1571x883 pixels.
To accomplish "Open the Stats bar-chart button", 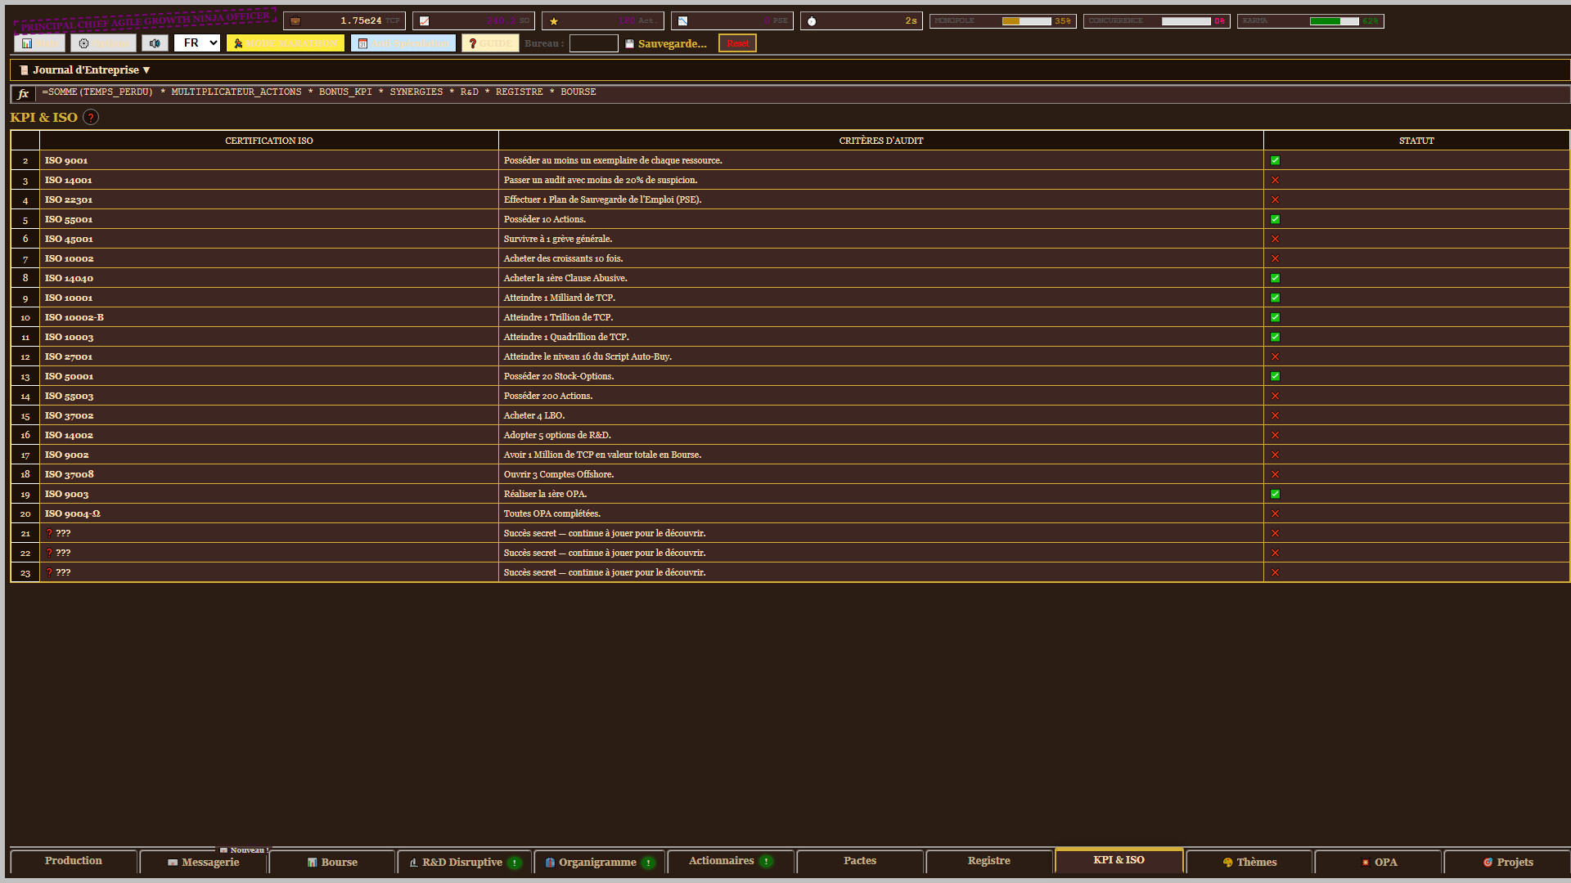I will 39,43.
